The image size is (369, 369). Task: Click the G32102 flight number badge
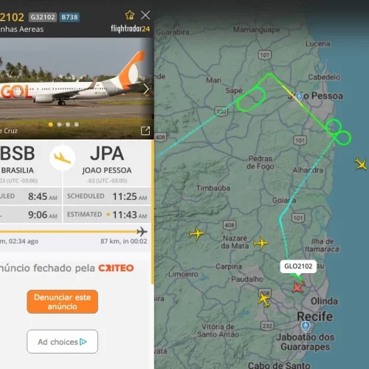[x=43, y=17]
